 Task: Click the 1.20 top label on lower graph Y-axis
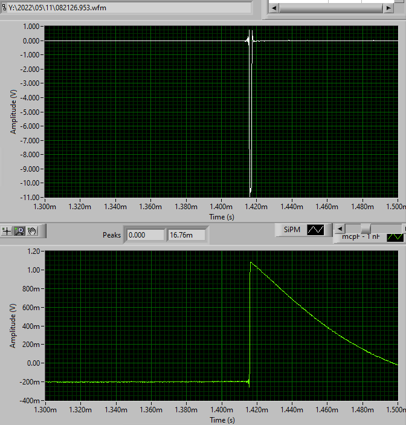pyautogui.click(x=34, y=251)
